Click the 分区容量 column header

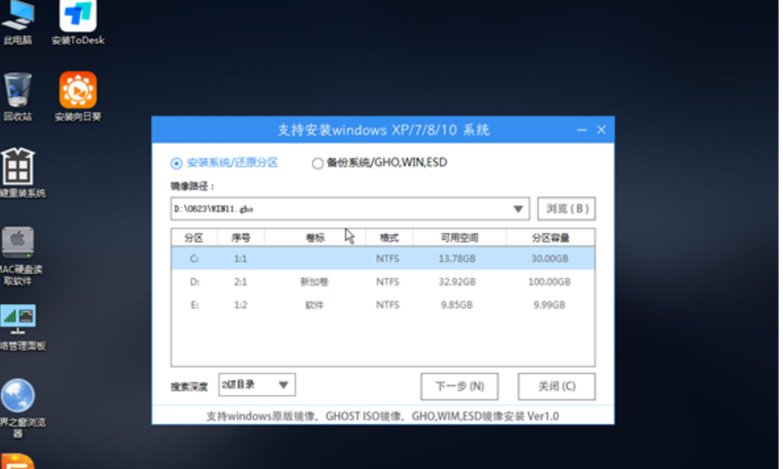click(550, 237)
